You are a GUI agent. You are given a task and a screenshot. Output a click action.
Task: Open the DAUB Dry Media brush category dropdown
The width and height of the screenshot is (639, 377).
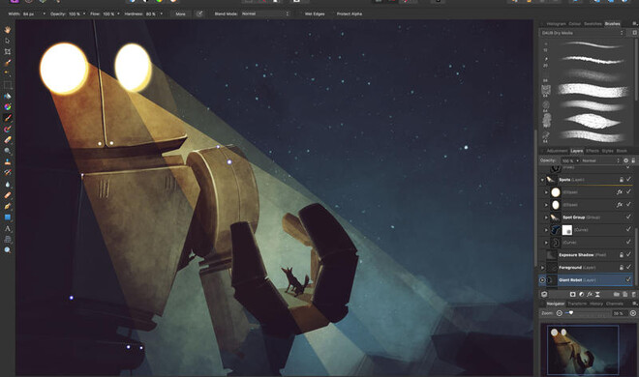tap(583, 33)
